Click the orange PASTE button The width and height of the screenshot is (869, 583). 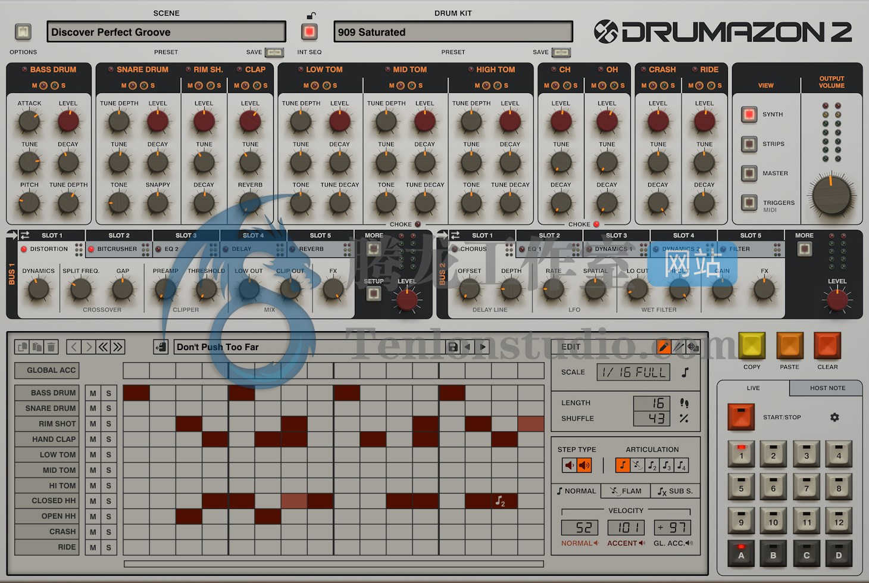[x=790, y=346]
